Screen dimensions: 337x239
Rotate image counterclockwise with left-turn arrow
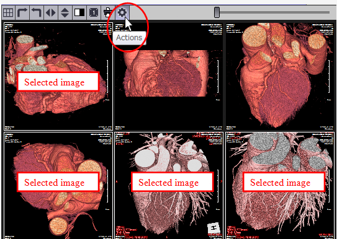[x=37, y=12]
